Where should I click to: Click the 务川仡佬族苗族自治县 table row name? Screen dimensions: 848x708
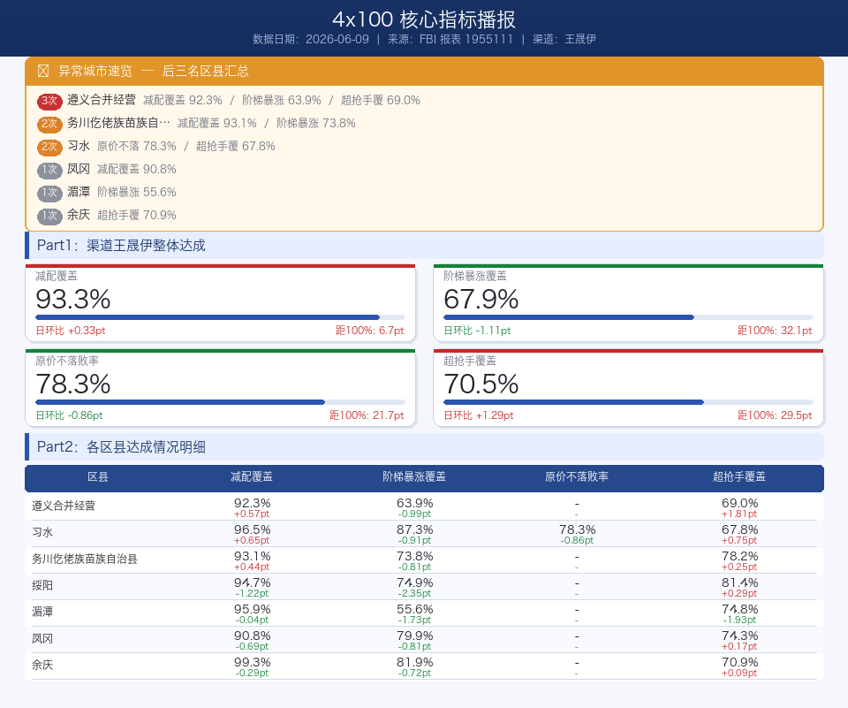point(85,560)
